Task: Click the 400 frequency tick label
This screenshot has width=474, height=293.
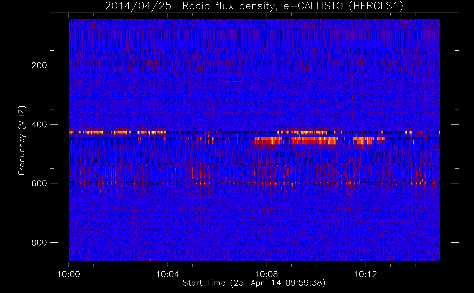Action: (39, 125)
